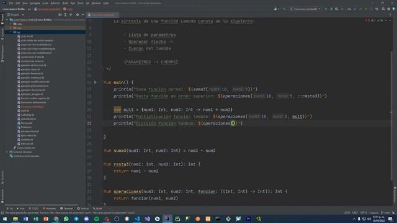The image size is (397, 223).
Task: Toggle the Project side tool window tab
Action: tap(2, 19)
